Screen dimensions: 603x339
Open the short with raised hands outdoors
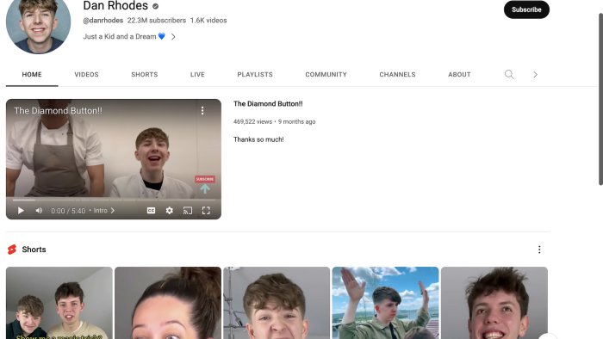pos(385,303)
